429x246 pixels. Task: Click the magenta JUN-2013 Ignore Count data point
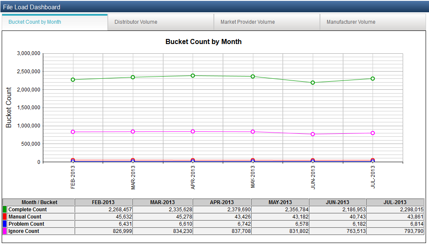[313, 134]
